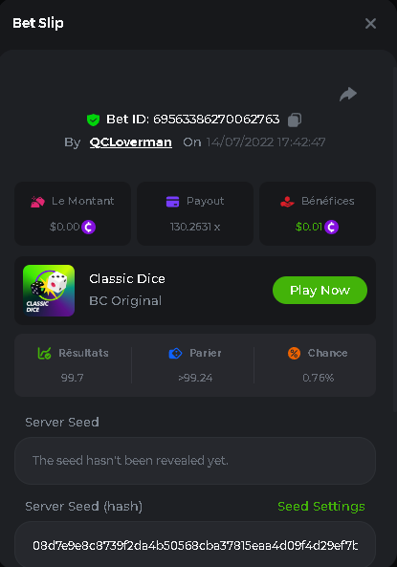Click the Classic Dice title text
Viewport: 397px width, 567px height.
127,279
